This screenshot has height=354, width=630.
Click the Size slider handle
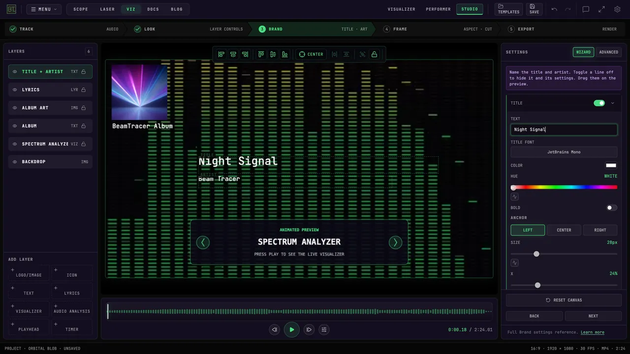pos(536,254)
